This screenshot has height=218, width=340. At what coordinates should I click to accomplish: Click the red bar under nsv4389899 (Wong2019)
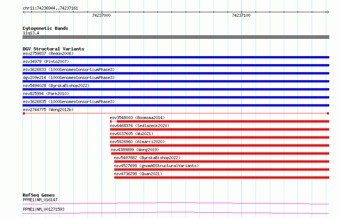click(x=220, y=153)
